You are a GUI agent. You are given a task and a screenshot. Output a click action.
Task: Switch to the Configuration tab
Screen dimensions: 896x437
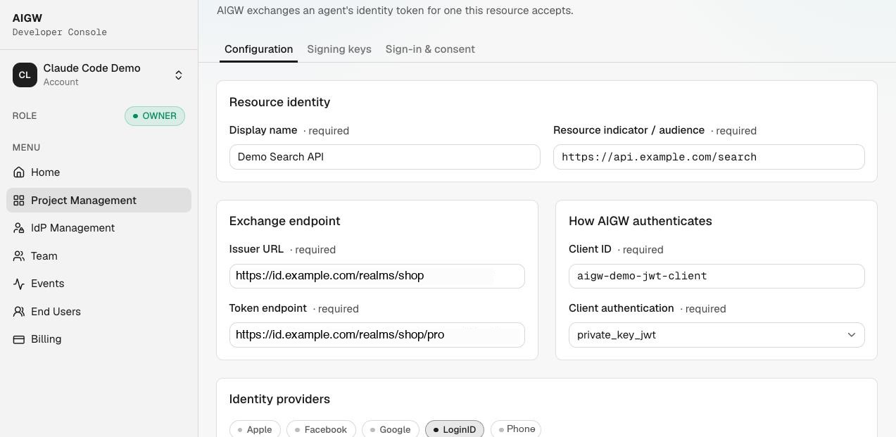tap(258, 49)
